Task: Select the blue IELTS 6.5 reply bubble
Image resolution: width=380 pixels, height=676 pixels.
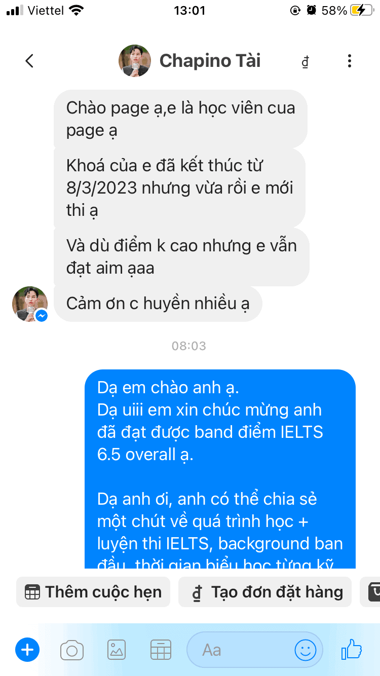Action: click(220, 469)
